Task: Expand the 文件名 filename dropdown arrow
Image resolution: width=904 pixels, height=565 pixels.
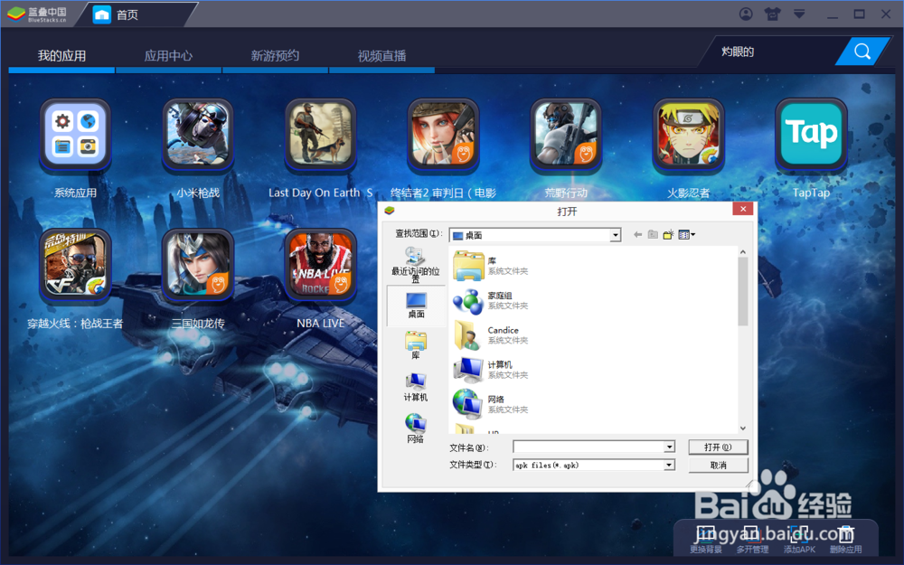Action: (x=669, y=447)
